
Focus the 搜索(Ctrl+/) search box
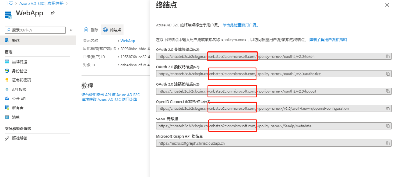pos(35,30)
